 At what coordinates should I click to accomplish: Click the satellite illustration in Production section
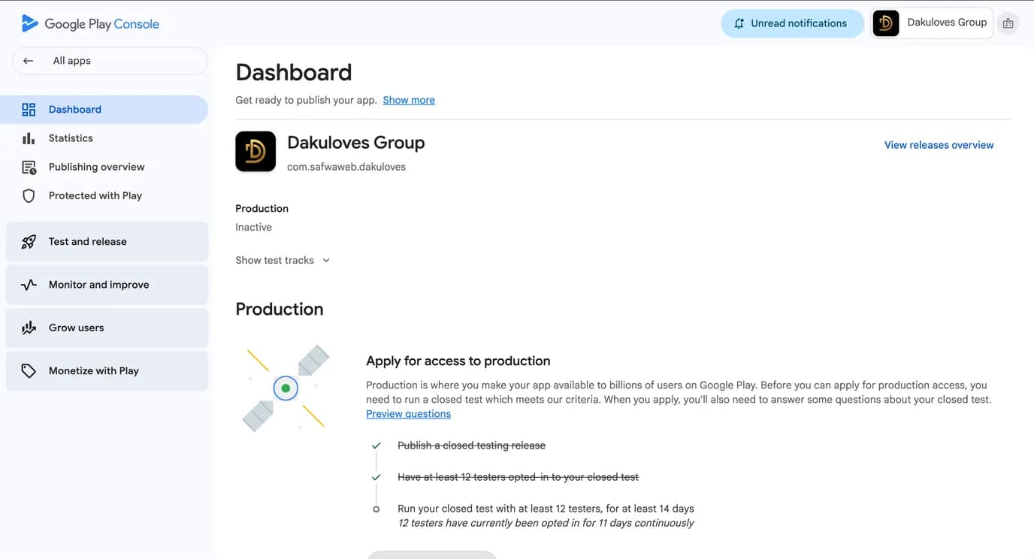point(286,388)
